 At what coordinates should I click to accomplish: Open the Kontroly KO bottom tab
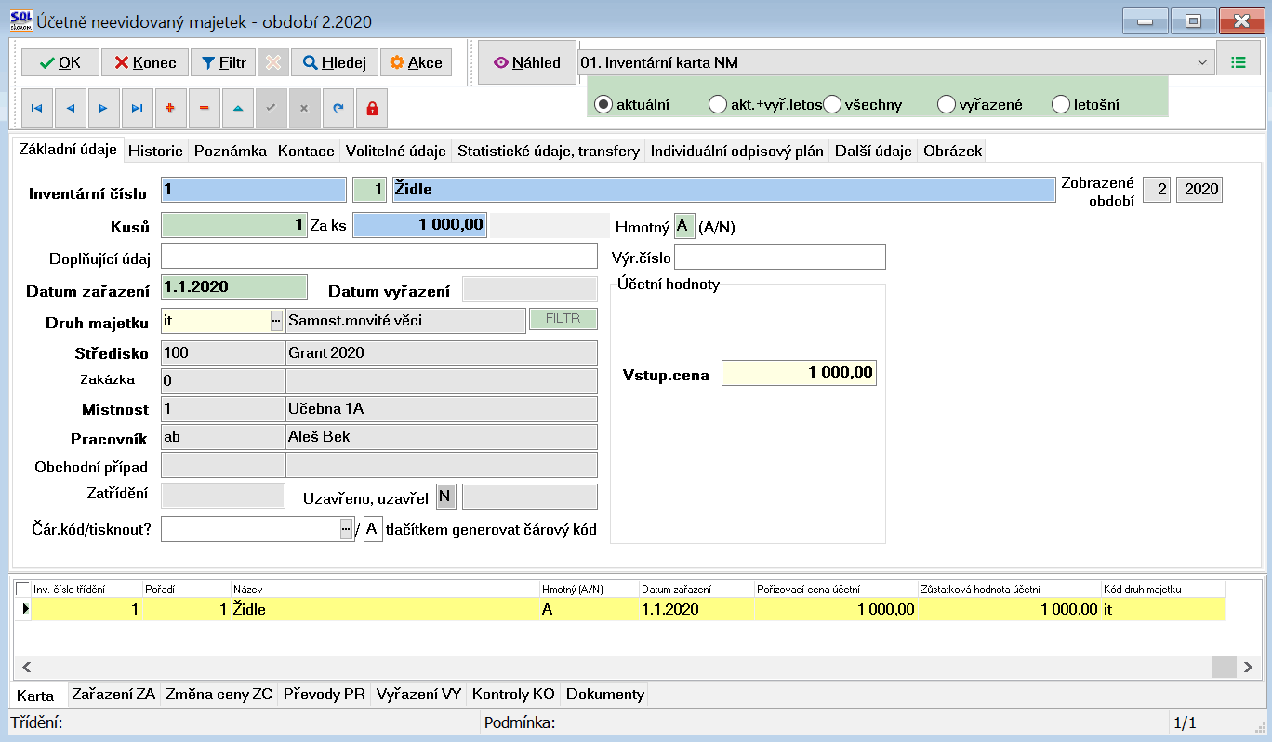click(x=513, y=694)
